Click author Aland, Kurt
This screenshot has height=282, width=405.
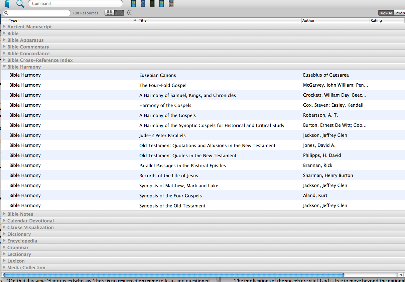315,195
